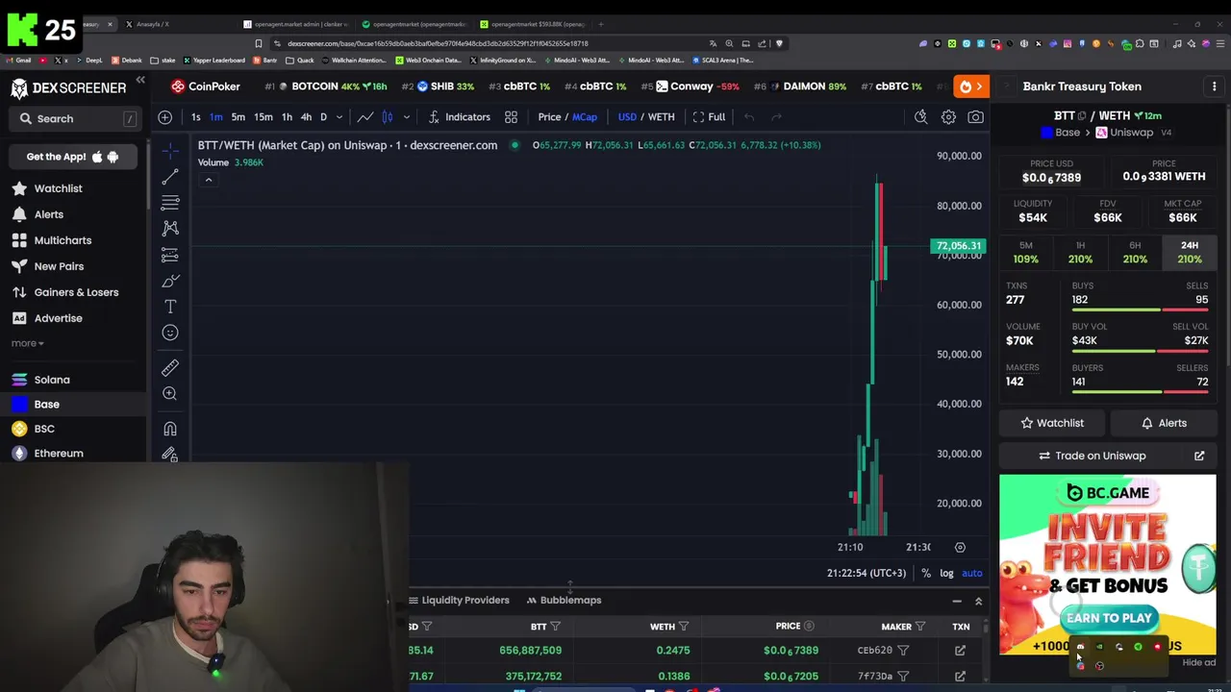Screen dimensions: 1231x692
Task: Open the chart in Full screen
Action: [x=709, y=117]
